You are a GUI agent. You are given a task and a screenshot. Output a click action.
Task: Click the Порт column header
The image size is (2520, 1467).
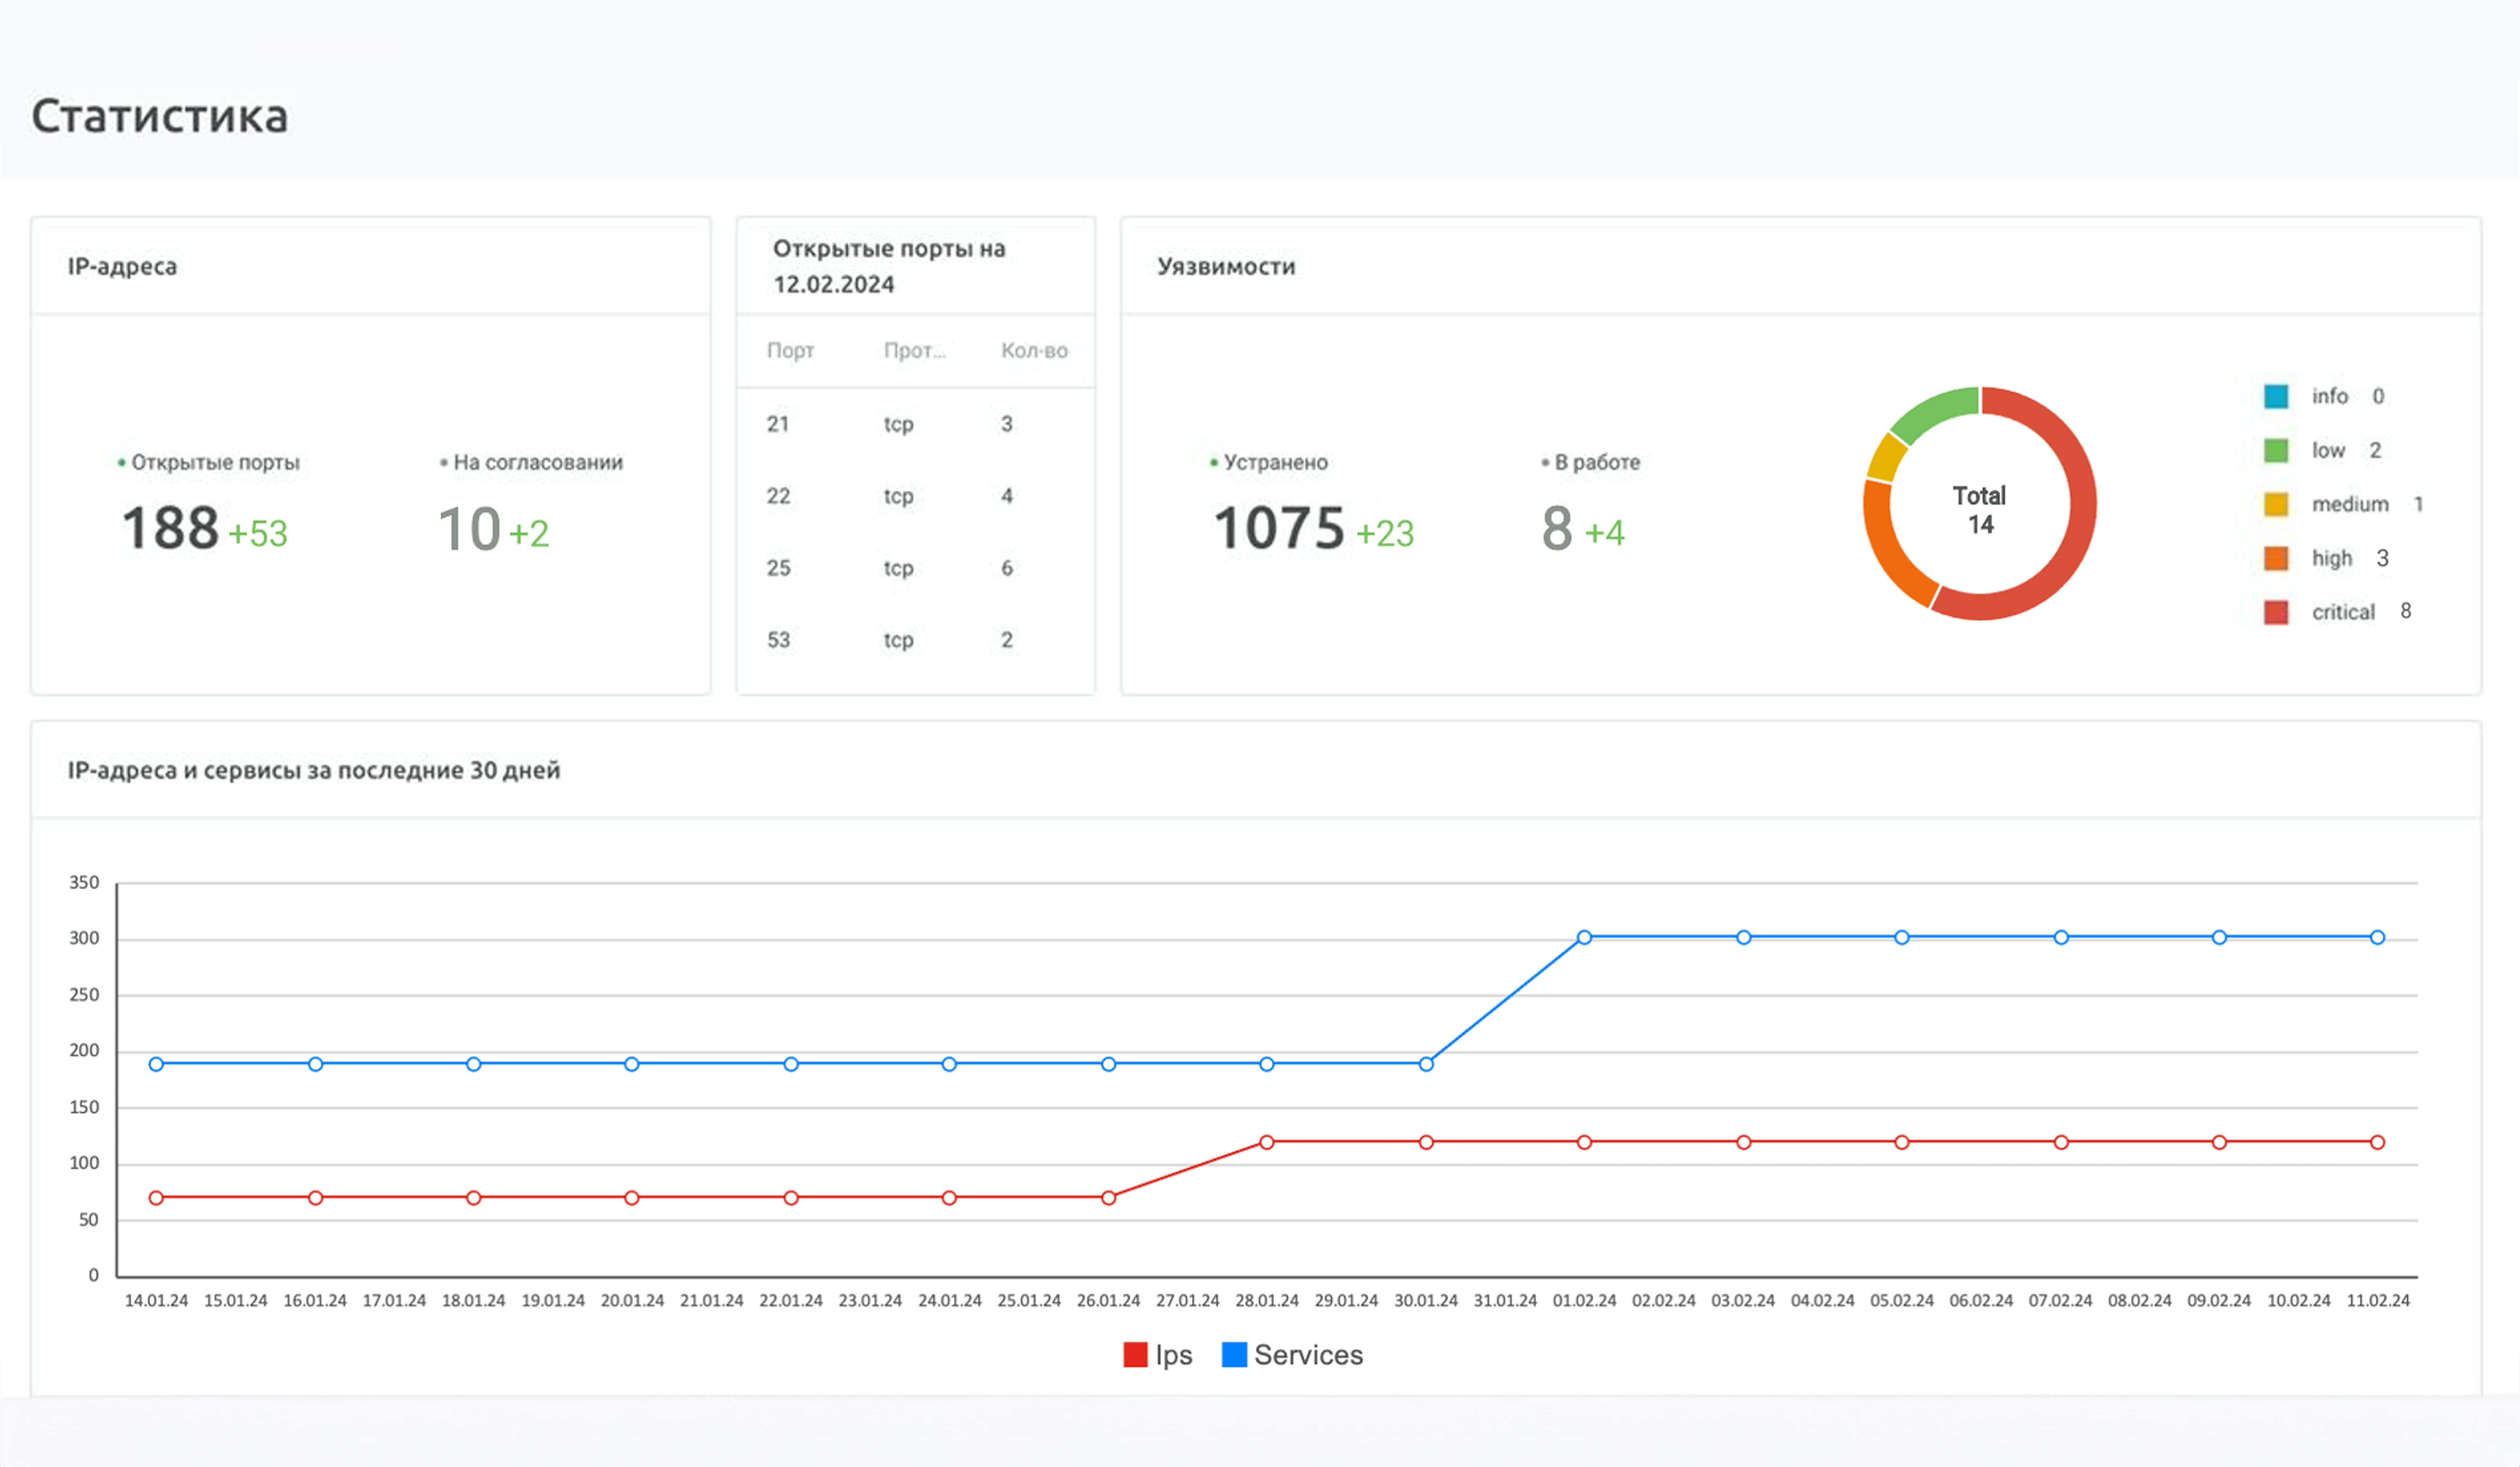pos(790,351)
